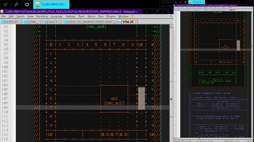Click the save-state icon on the V2M.JS tab
This screenshot has height=142, width=254.
tap(119, 22)
